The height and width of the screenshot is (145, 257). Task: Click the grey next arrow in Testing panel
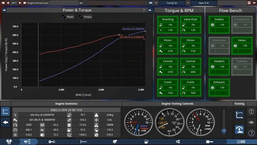point(251,122)
